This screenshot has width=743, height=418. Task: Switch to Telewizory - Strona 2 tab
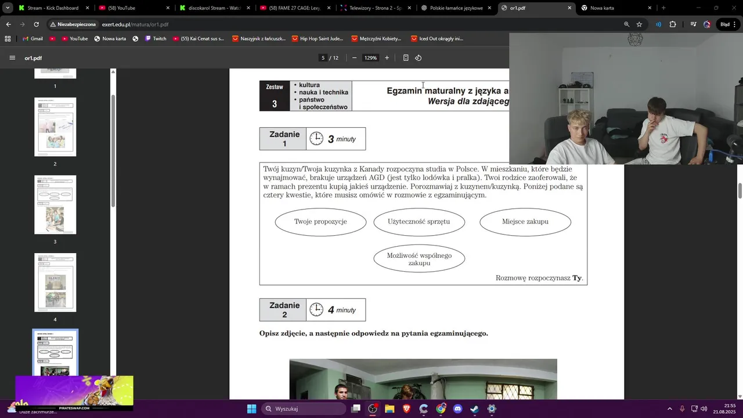[x=376, y=8]
